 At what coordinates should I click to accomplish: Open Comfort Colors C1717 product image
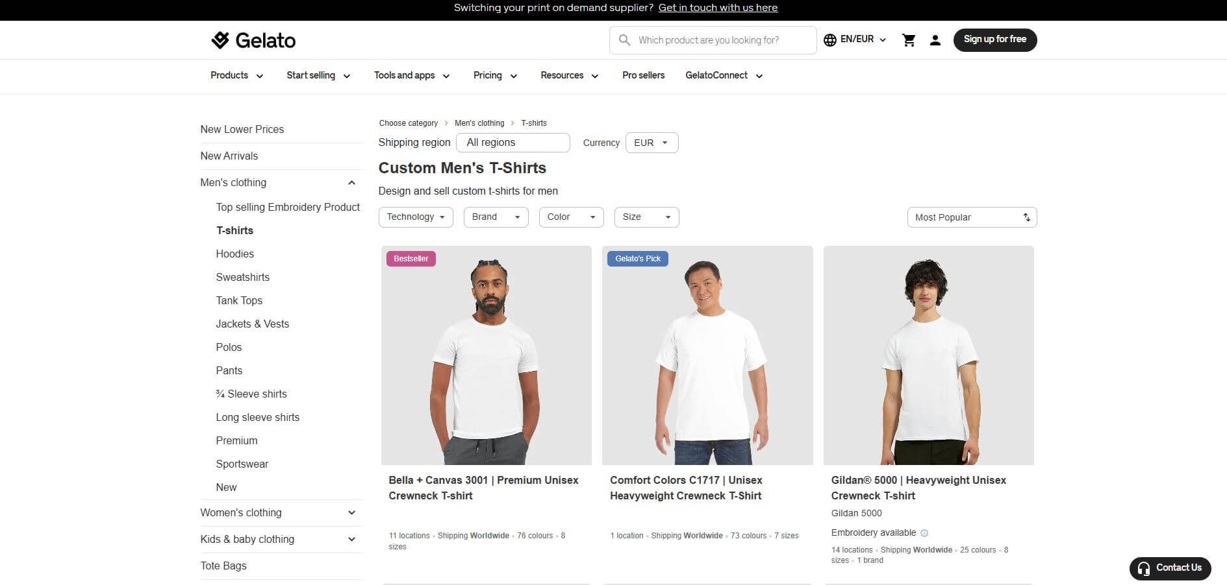pyautogui.click(x=707, y=355)
